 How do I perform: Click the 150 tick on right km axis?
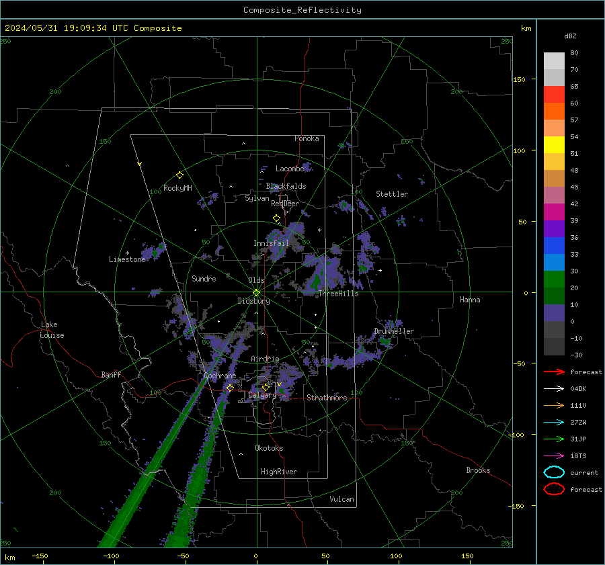519,79
